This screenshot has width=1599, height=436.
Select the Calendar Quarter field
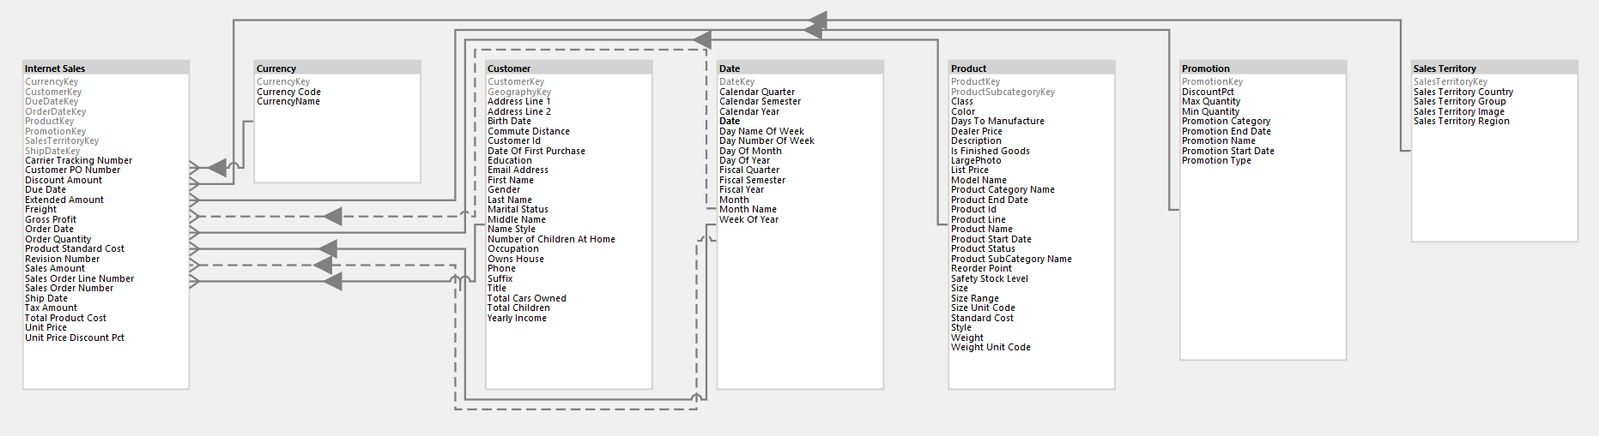(x=757, y=92)
